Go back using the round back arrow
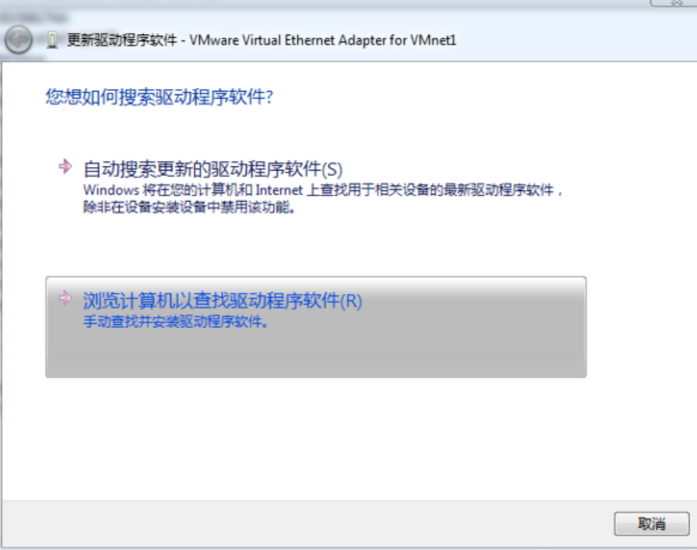The height and width of the screenshot is (550, 697). click(x=18, y=41)
